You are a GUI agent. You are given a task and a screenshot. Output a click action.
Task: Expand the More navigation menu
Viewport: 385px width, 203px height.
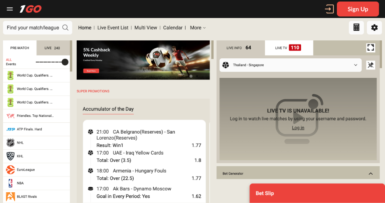[198, 28]
